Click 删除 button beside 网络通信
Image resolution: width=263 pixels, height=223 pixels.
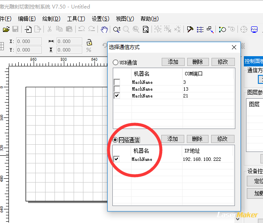pos(197,139)
